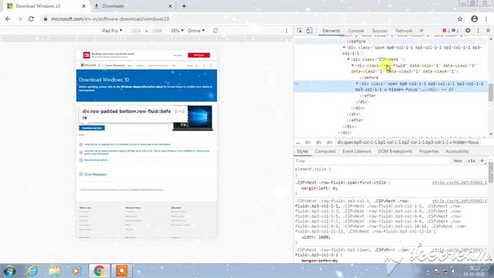Select Chrome in the taskbar
Screen dimensions: 494x278
tap(99, 271)
